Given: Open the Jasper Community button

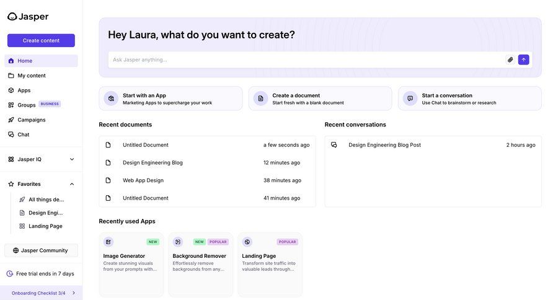Looking at the screenshot, I should pos(41,250).
